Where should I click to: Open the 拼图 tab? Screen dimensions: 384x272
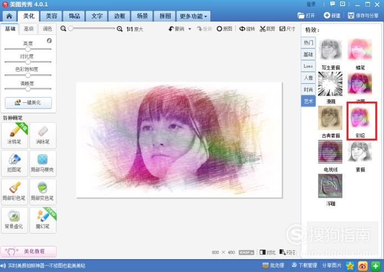[165, 16]
